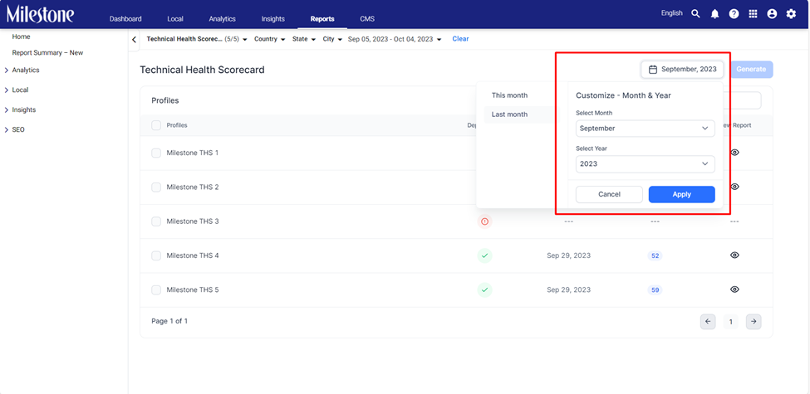This screenshot has width=810, height=394.
Task: Check the Milestone THS 4 checkbox
Action: point(156,255)
